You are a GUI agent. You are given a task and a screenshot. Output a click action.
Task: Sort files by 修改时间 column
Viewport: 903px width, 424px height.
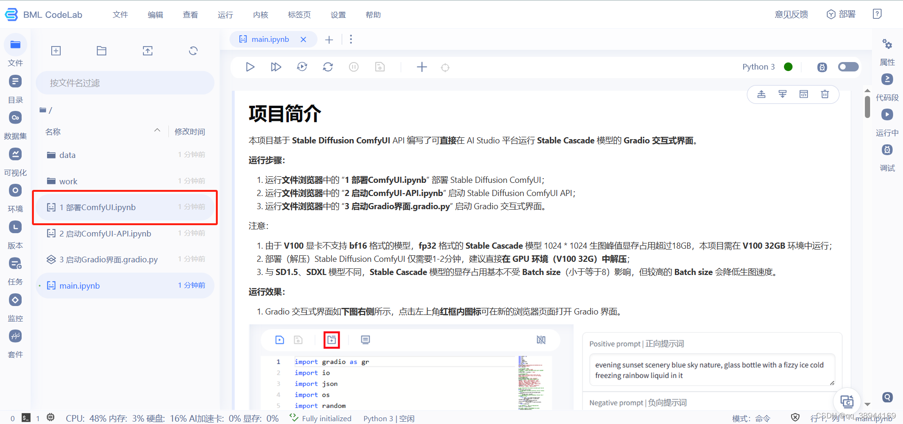[190, 132]
